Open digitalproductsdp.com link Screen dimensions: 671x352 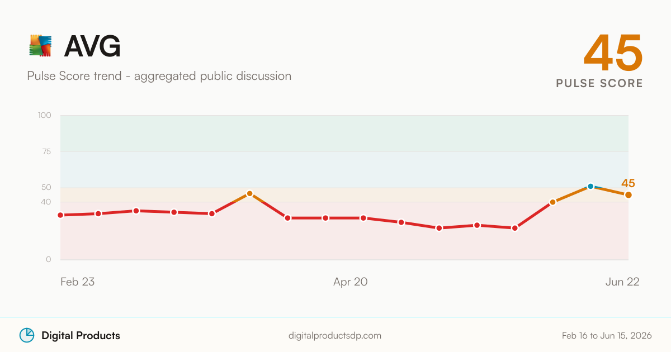tap(335, 336)
